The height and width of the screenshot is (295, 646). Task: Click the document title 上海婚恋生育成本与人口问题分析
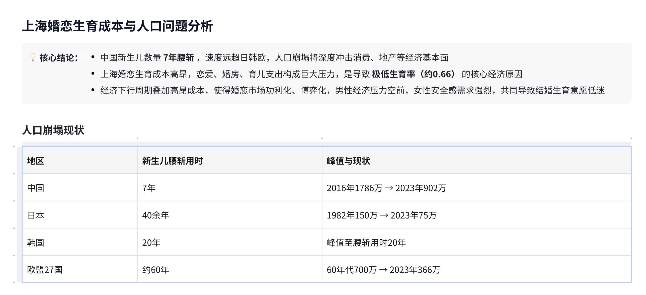(x=117, y=26)
